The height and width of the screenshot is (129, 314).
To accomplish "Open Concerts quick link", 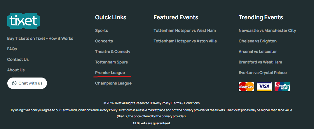I will (104, 41).
